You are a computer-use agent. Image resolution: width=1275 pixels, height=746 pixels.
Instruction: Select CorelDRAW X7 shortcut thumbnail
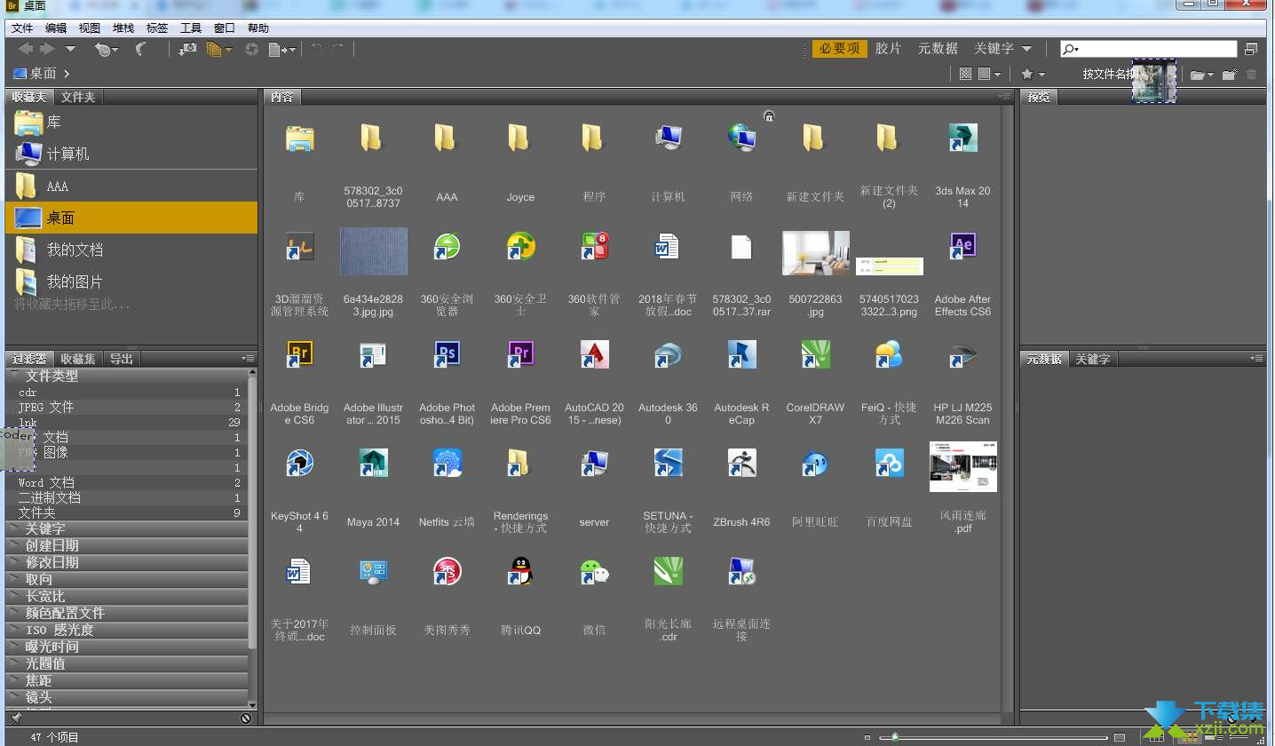coord(815,355)
